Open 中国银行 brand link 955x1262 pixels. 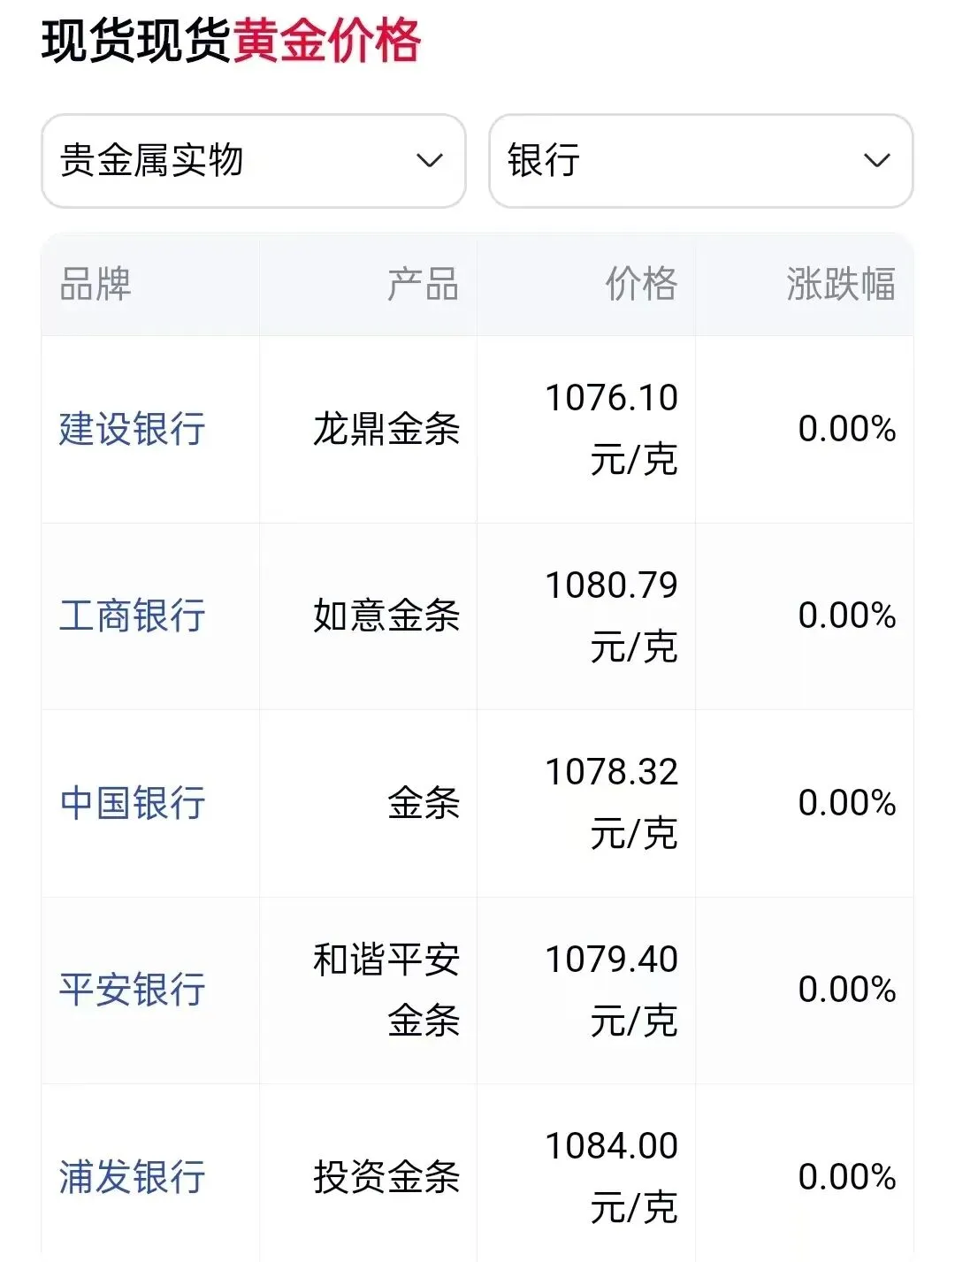pyautogui.click(x=133, y=803)
